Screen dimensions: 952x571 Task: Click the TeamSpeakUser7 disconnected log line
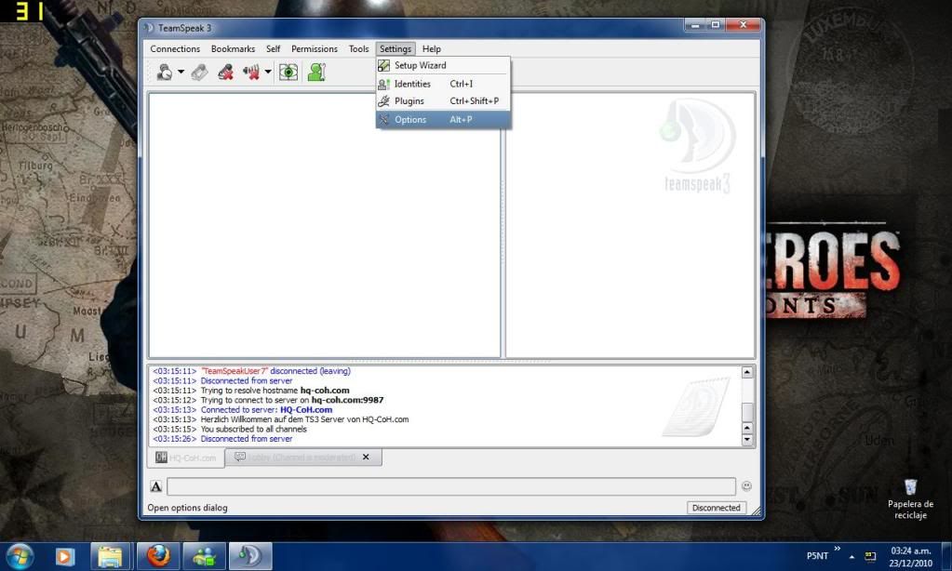point(251,371)
